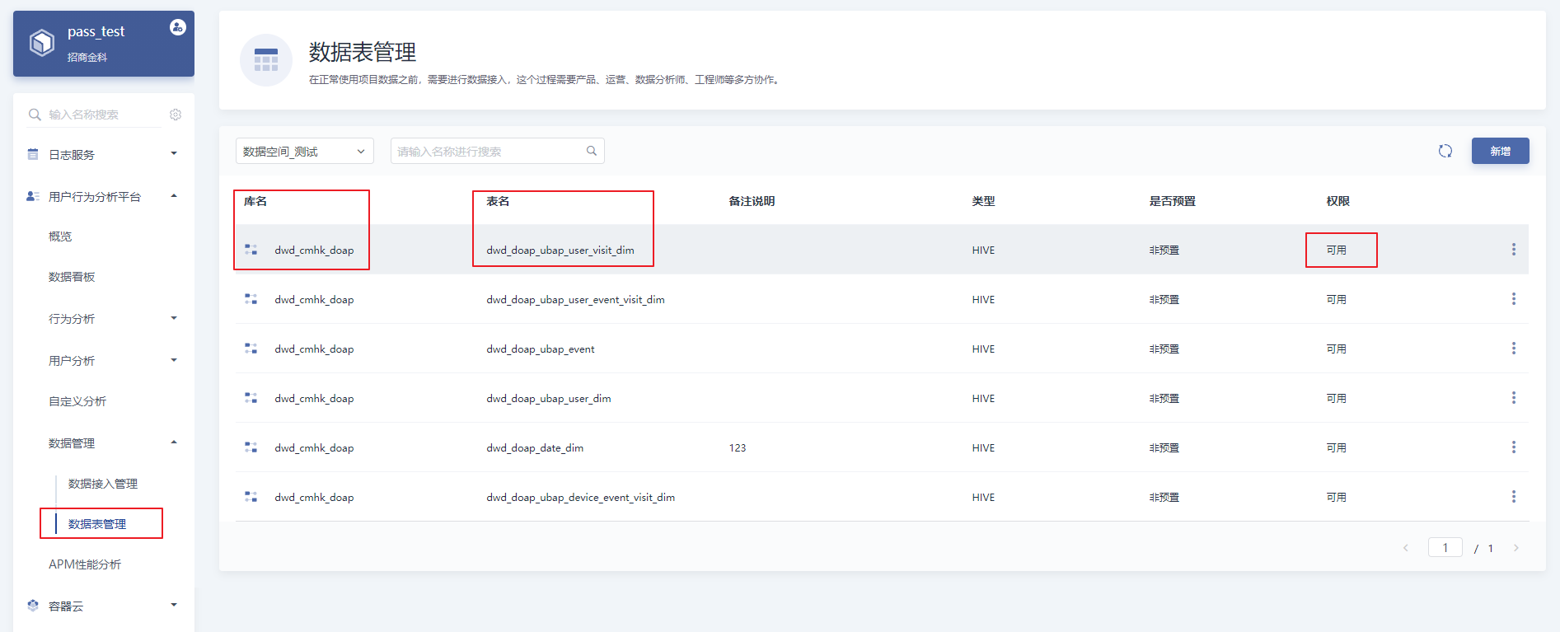
Task: Click the 请输入名称进行搜索 table search field
Action: point(498,151)
